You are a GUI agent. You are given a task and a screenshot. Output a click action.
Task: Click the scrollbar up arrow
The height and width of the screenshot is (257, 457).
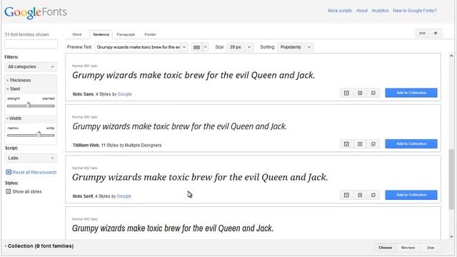451,56
